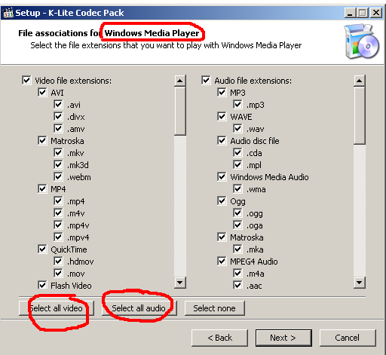Click the video list scroll down arrow
The height and width of the screenshot is (355, 386).
[x=180, y=283]
